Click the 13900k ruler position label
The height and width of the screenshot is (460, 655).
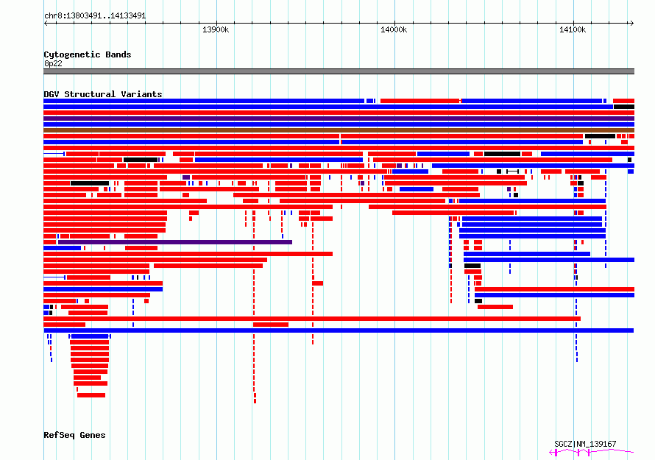(x=216, y=29)
